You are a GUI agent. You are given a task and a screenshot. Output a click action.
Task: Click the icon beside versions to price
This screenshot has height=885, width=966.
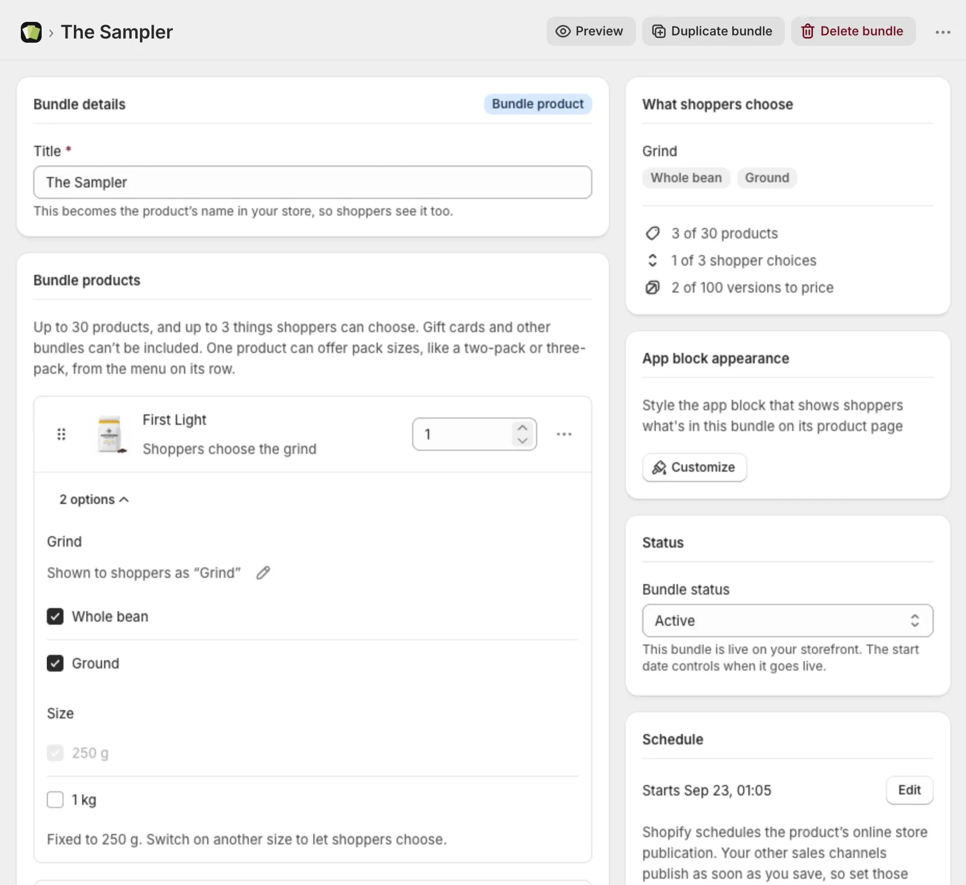(653, 287)
